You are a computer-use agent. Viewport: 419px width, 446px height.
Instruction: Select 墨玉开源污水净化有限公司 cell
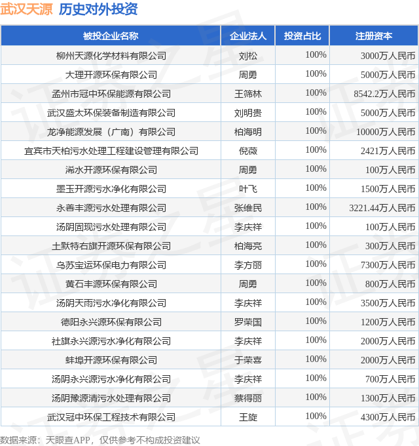click(x=111, y=189)
